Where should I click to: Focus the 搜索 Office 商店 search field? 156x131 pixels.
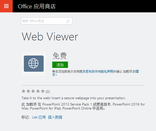[x=47, y=21]
